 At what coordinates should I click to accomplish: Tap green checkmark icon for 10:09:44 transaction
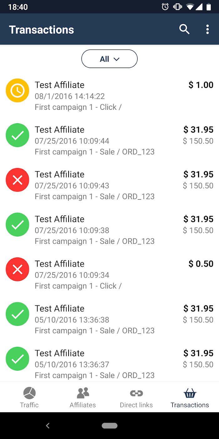pos(18,135)
